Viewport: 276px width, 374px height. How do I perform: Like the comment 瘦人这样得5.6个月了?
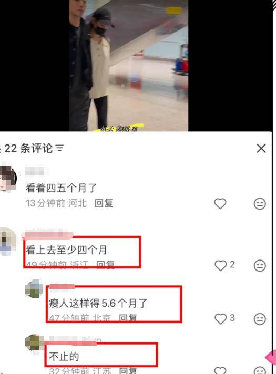220,319
